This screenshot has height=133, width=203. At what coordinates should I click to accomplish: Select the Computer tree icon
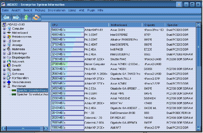(x=9, y=29)
